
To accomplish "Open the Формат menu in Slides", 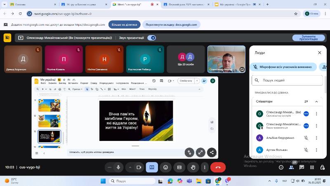I will point(84,83).
